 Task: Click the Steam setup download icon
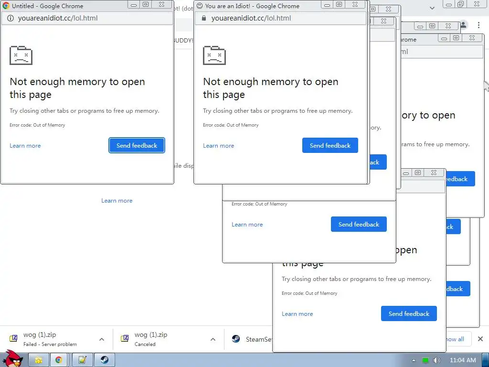pyautogui.click(x=236, y=339)
